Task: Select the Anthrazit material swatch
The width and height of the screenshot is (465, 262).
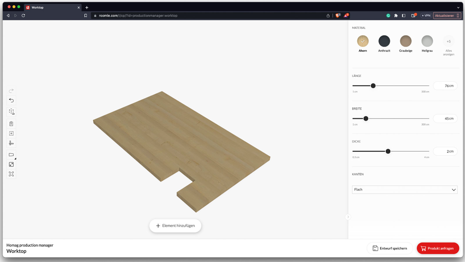Action: [384, 41]
